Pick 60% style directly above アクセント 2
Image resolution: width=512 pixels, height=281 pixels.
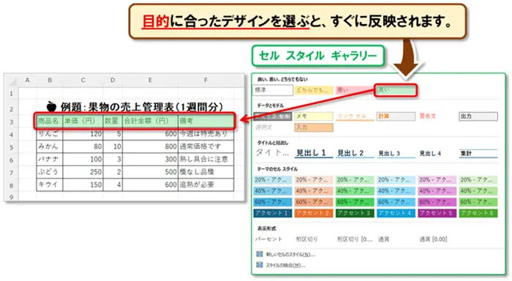point(314,202)
